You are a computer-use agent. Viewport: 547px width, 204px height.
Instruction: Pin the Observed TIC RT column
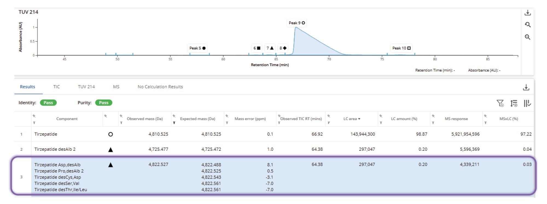click(279, 116)
